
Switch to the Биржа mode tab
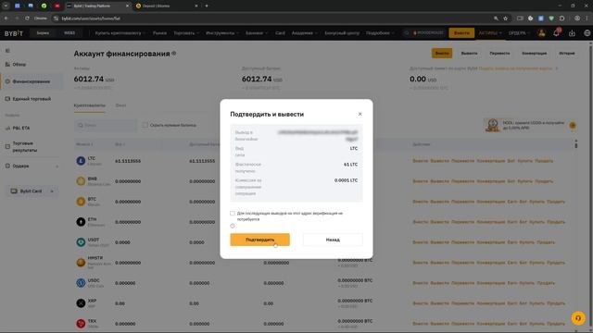(x=43, y=33)
